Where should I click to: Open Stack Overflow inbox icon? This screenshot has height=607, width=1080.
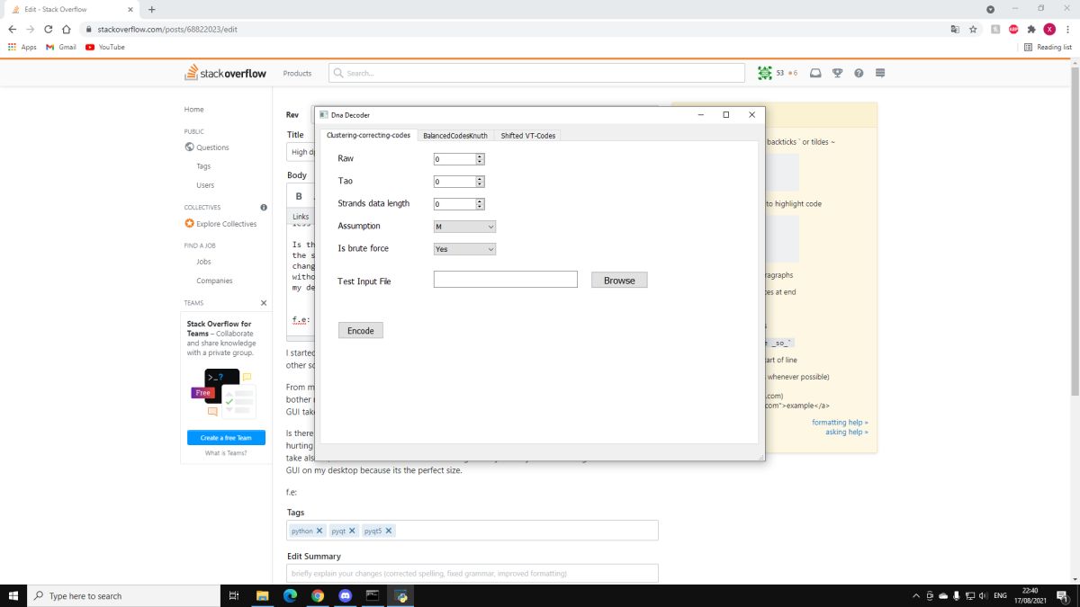(x=815, y=73)
